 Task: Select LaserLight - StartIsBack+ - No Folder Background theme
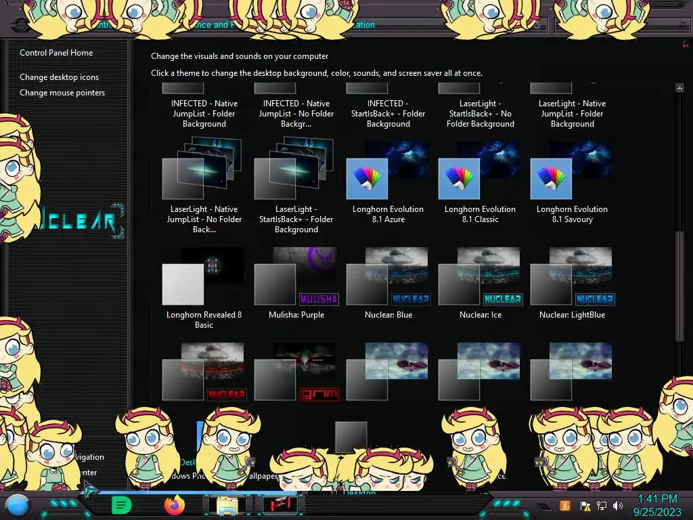tap(480, 106)
